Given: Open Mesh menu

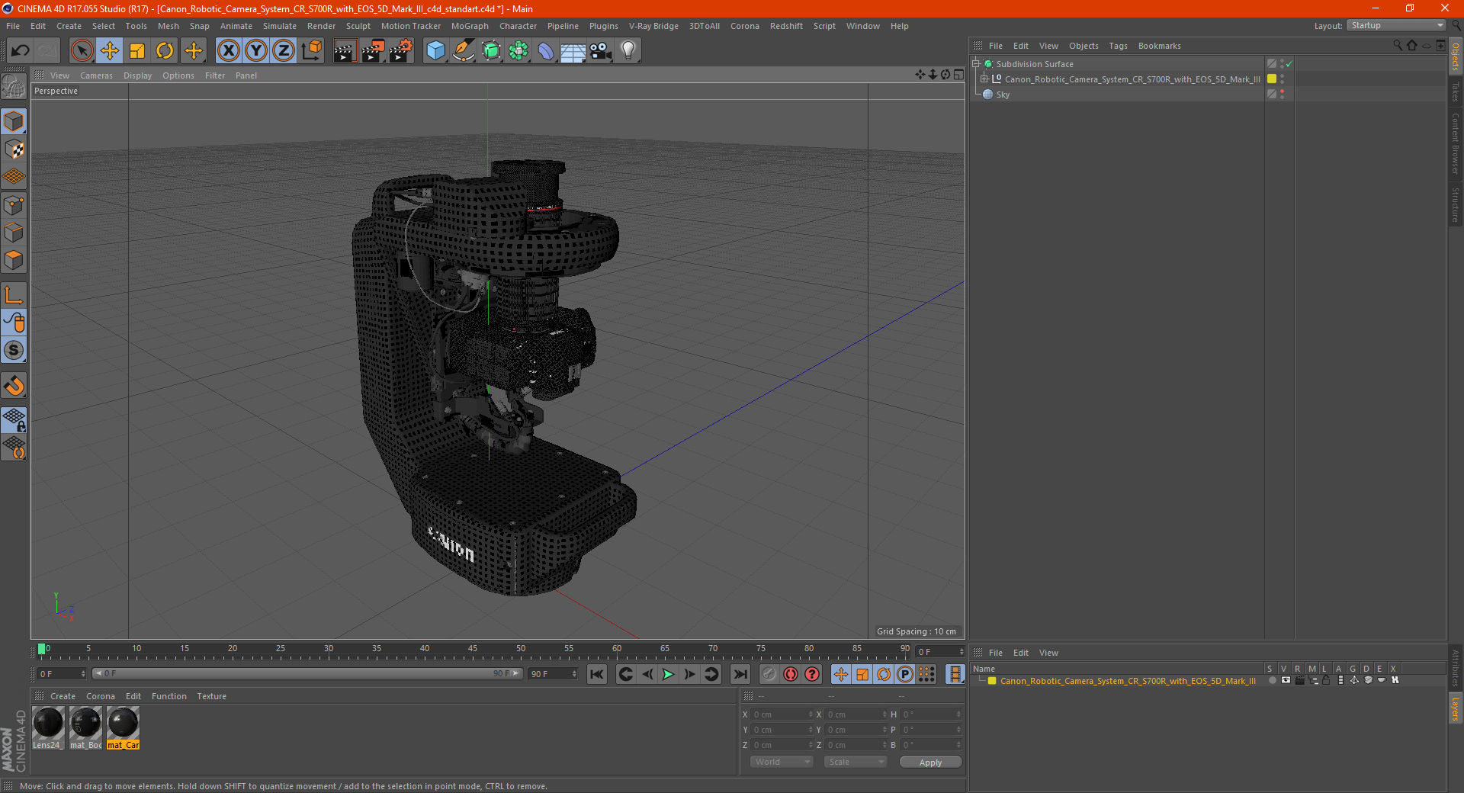Looking at the screenshot, I should click(168, 26).
